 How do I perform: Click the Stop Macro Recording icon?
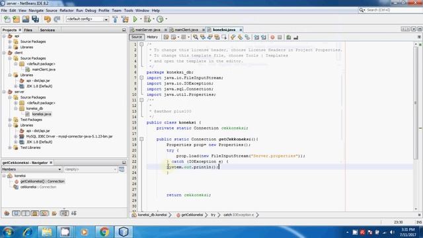(280, 37)
